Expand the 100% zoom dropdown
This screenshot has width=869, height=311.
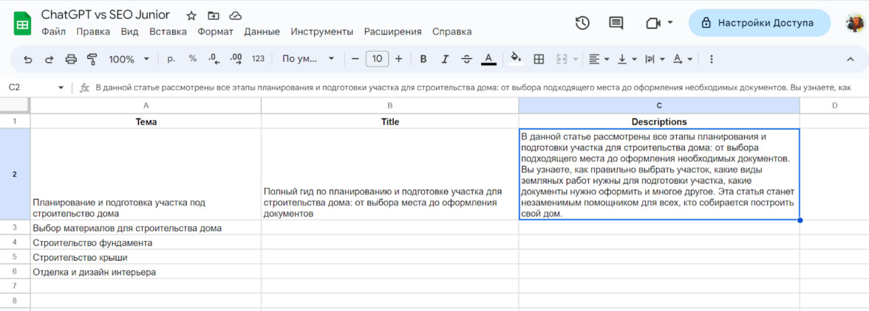[129, 59]
